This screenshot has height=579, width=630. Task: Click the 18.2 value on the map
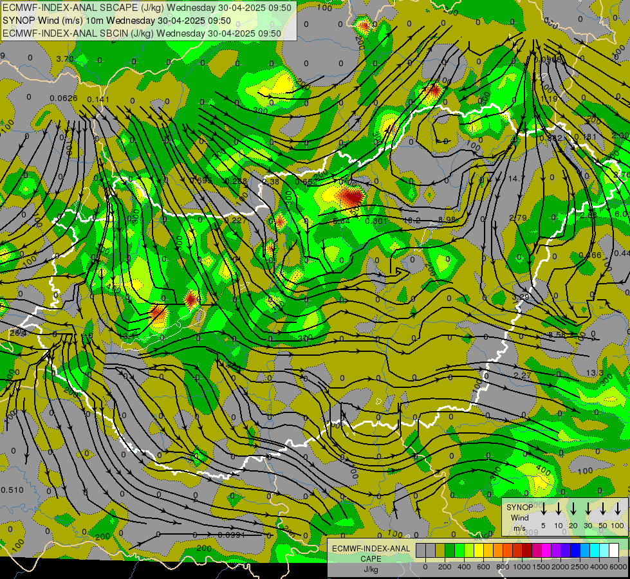(x=411, y=220)
